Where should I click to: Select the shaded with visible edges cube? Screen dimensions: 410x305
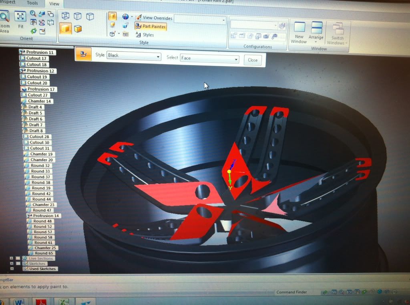coord(65,29)
